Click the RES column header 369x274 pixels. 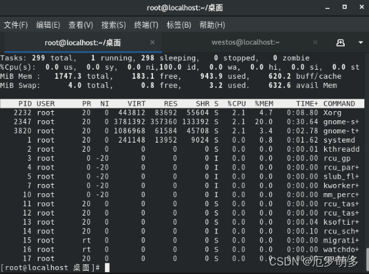(171, 104)
